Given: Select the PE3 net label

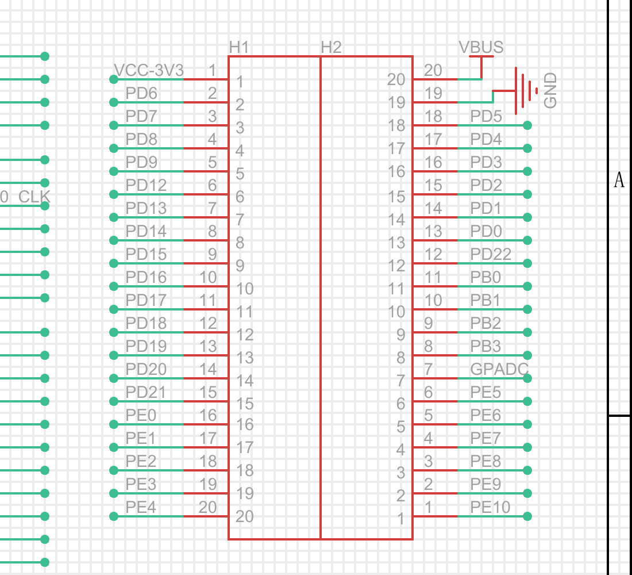Looking at the screenshot, I should (x=141, y=484).
